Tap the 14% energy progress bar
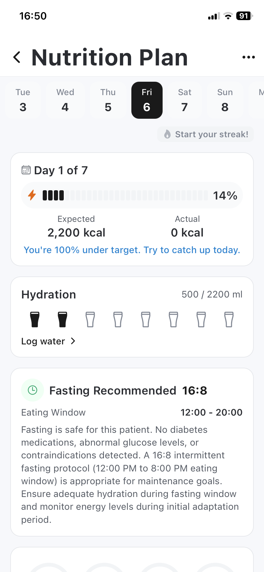264x572 pixels. (125, 195)
